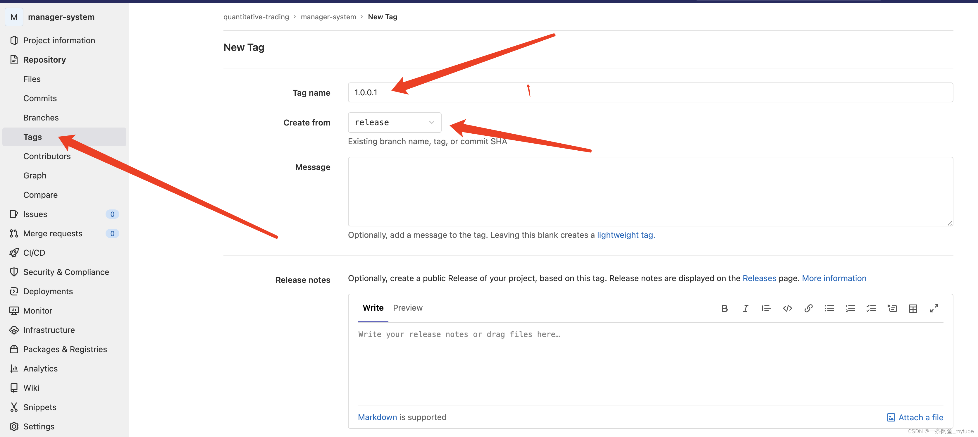Insert a quote with toolbar icon
Image resolution: width=978 pixels, height=437 pixels.
click(766, 308)
